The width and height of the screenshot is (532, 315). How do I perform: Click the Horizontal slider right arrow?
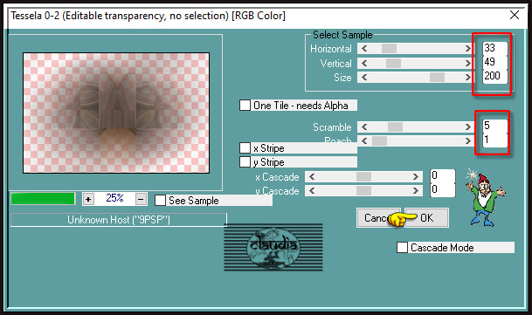(x=468, y=49)
